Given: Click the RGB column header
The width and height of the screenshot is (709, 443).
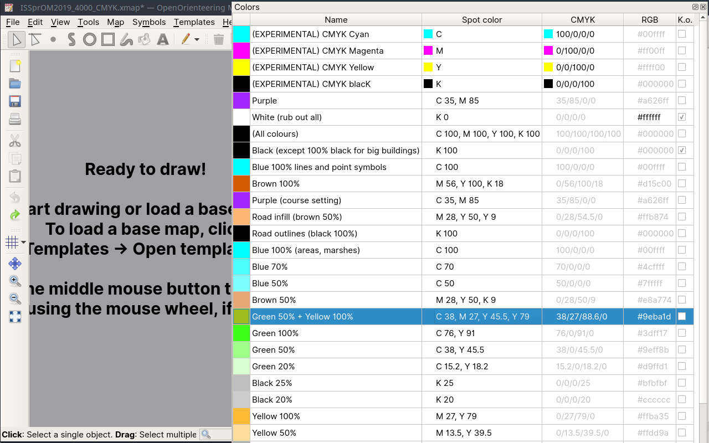Looking at the screenshot, I should click(650, 19).
